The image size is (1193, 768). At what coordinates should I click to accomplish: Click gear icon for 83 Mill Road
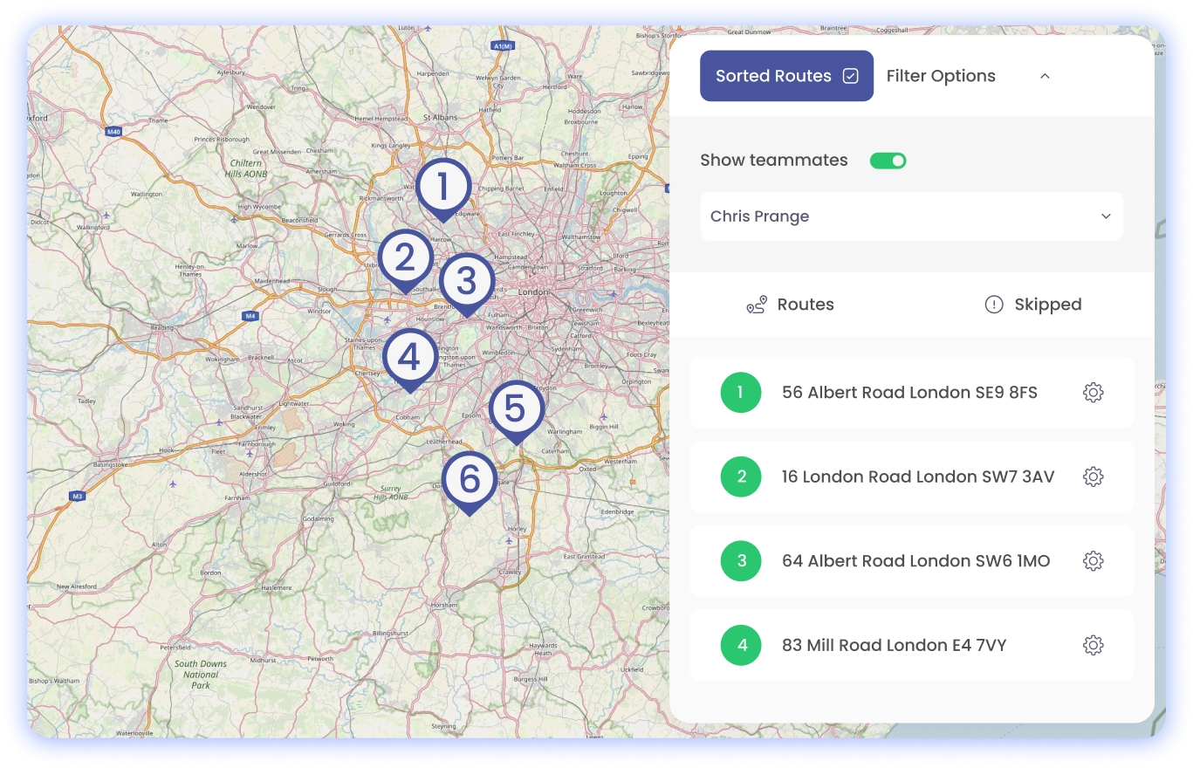(1093, 646)
